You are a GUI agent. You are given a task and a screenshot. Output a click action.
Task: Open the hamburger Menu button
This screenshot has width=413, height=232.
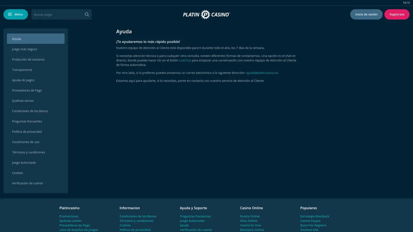[15, 14]
